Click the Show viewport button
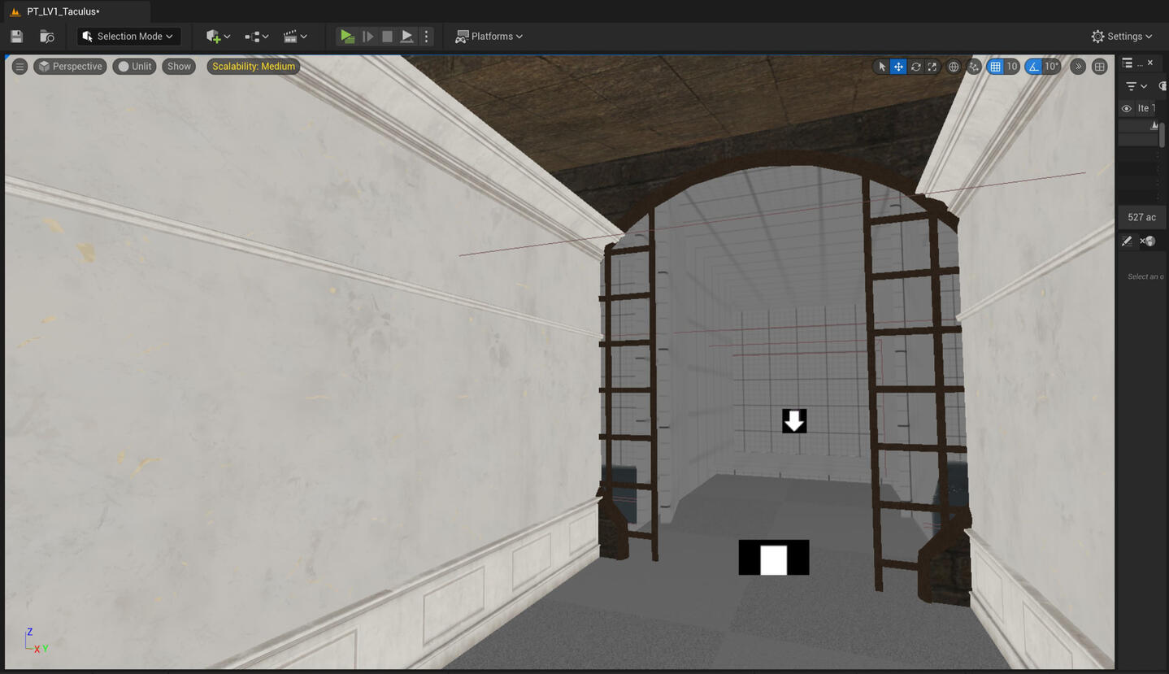The height and width of the screenshot is (674, 1169). click(x=179, y=67)
